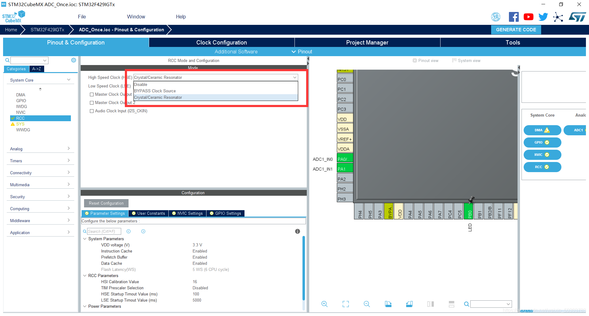
Task: Click the parameter list vertical scrollbar
Action: 304,268
